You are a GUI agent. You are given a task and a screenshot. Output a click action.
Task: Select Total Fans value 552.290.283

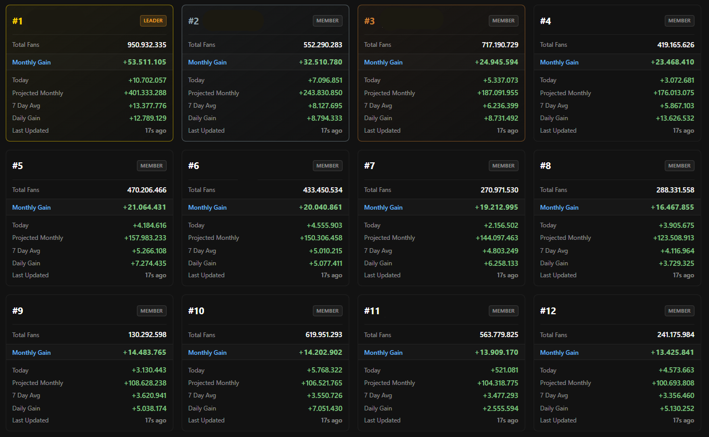click(x=323, y=45)
